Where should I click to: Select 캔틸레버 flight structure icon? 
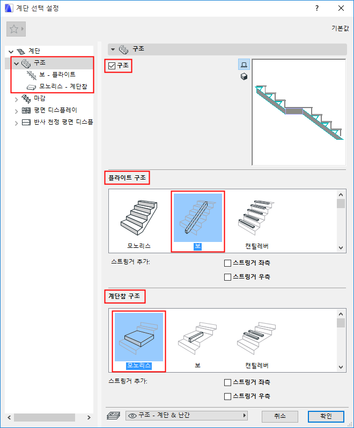click(257, 222)
